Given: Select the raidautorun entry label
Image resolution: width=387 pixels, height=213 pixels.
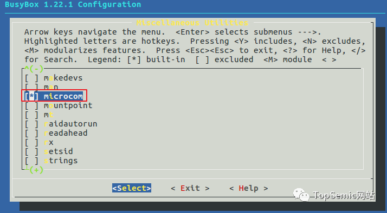Looking at the screenshot, I should point(70,124).
